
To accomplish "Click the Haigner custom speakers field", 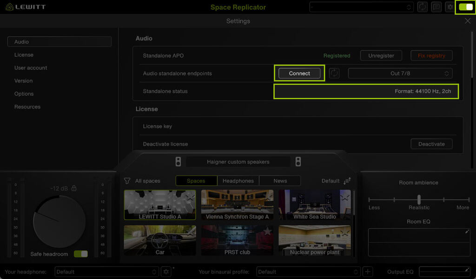I will (x=238, y=162).
